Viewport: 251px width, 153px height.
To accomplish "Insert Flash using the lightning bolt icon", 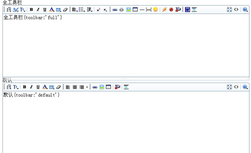I will 164,10.
